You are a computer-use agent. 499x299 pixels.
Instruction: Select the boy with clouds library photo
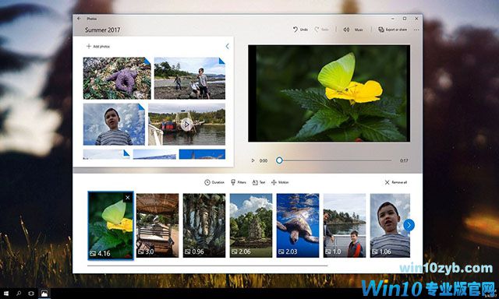pyautogui.click(x=114, y=125)
